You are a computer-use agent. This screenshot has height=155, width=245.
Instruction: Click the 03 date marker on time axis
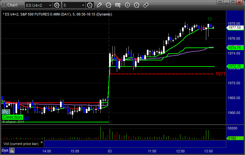pyautogui.click(x=110, y=151)
